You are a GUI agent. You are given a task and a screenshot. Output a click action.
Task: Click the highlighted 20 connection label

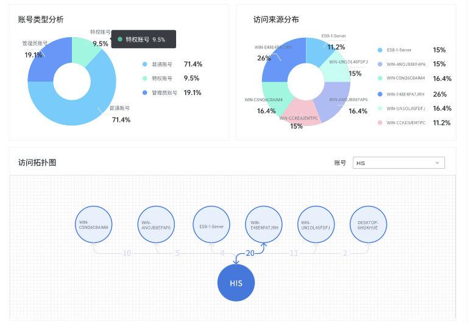tap(250, 253)
